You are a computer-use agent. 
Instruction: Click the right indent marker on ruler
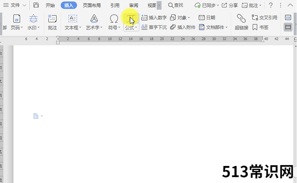262,40
